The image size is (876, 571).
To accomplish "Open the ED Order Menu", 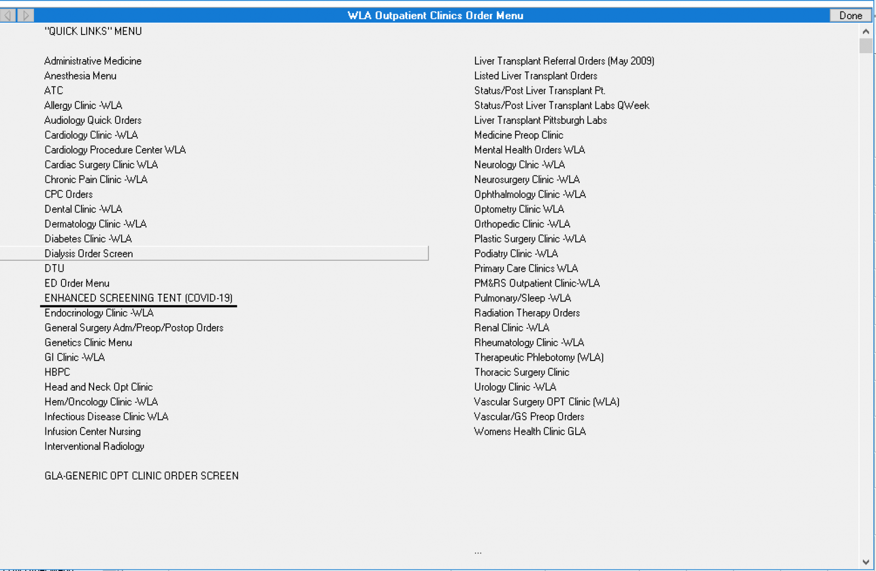I will point(77,283).
